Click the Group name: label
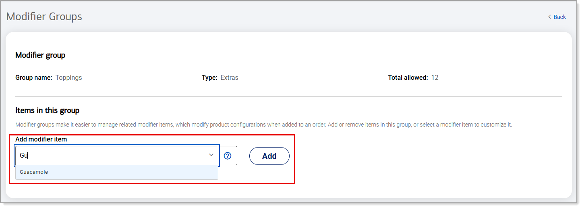The image size is (582, 208). coord(34,78)
